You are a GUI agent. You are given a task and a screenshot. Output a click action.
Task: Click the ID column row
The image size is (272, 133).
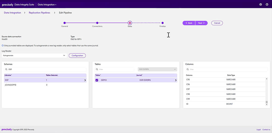[225, 104]
